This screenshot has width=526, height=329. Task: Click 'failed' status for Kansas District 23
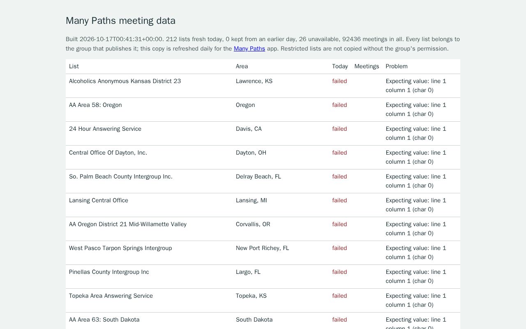click(339, 81)
